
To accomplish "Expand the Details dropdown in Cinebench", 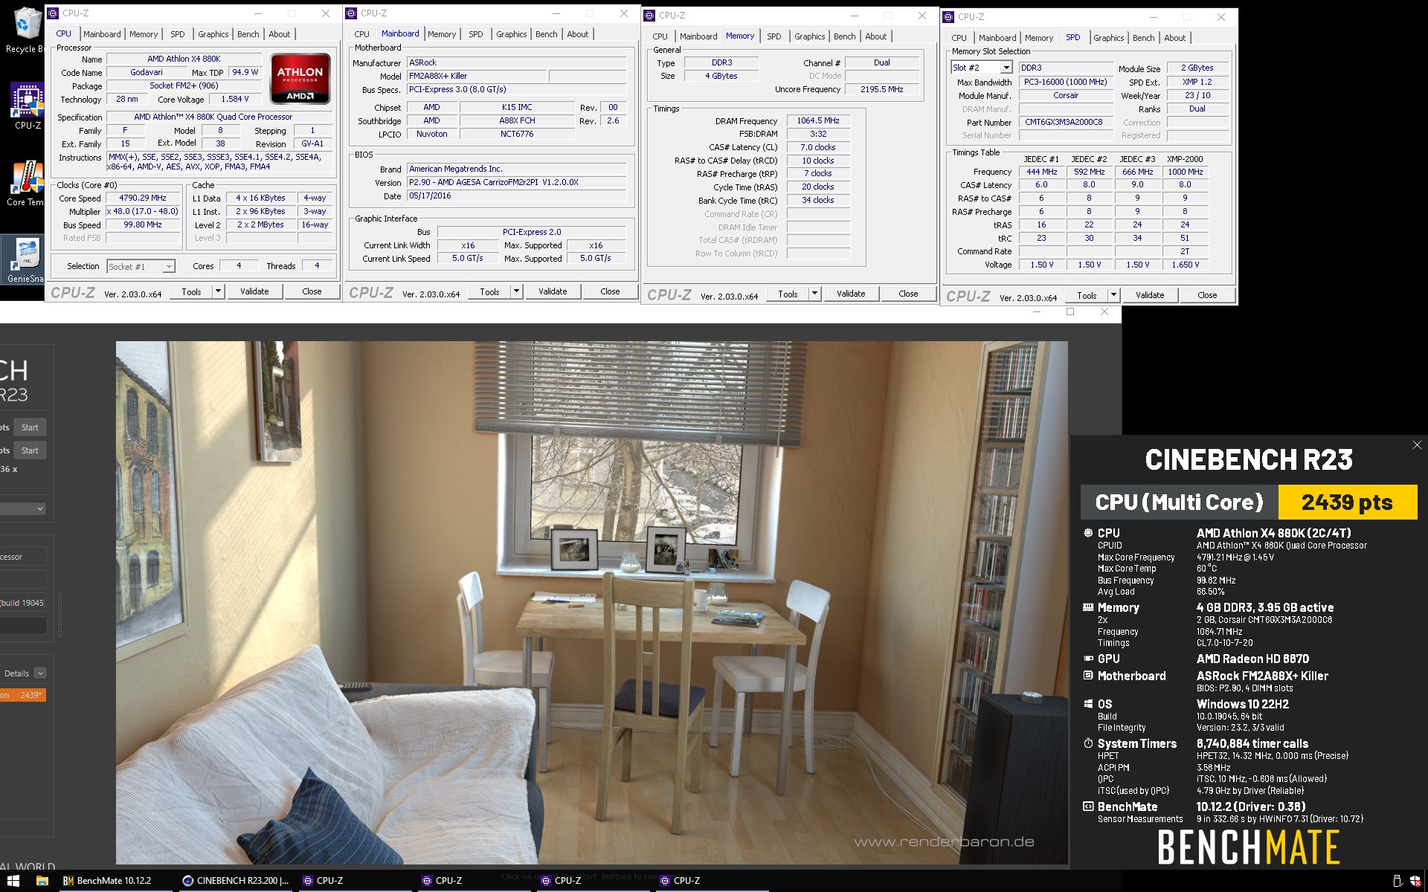I will tap(40, 673).
